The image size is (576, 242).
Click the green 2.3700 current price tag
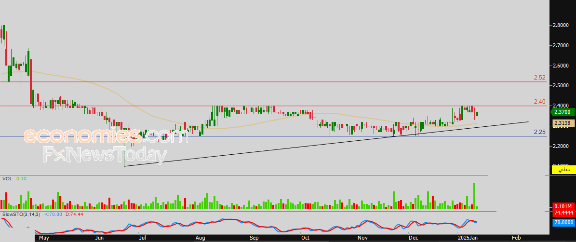click(563, 112)
